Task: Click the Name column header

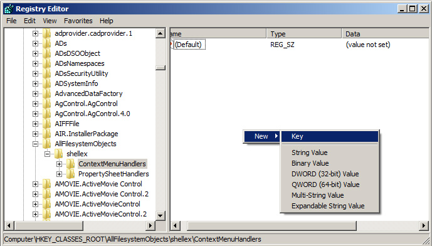Action: 218,34
